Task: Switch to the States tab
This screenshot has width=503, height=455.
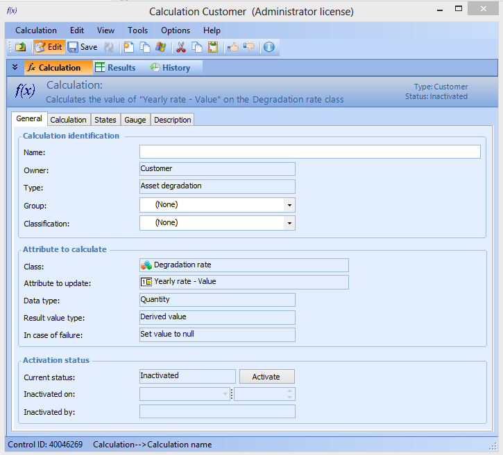Action: click(105, 120)
